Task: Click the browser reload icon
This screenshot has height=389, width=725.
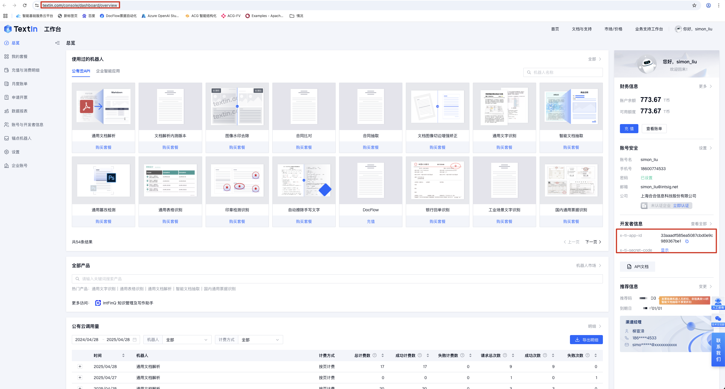Action: (x=25, y=5)
